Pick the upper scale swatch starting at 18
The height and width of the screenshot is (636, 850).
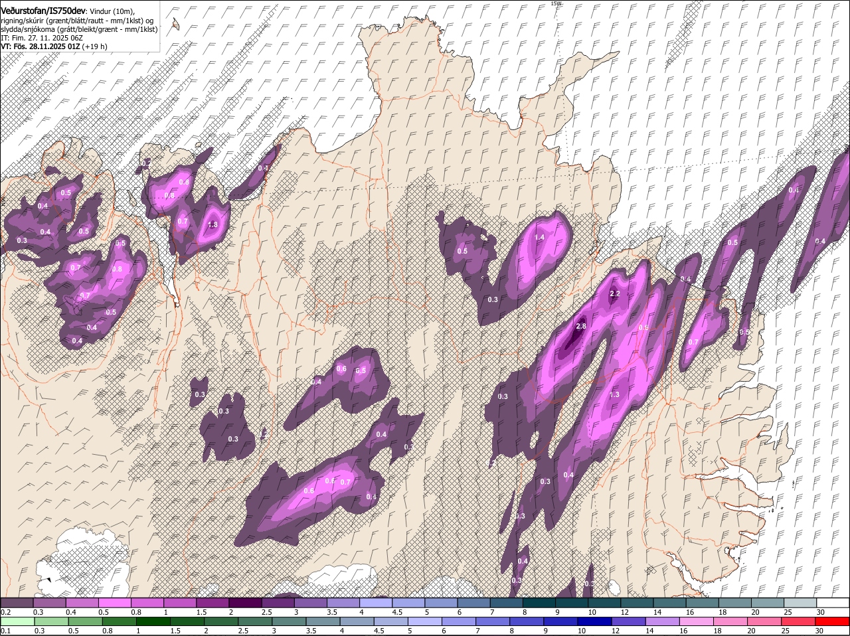click(x=735, y=603)
